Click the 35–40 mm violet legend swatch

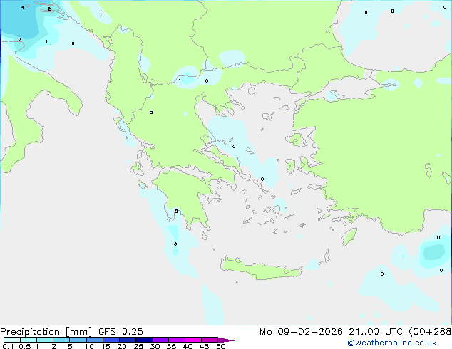[x=177, y=340]
